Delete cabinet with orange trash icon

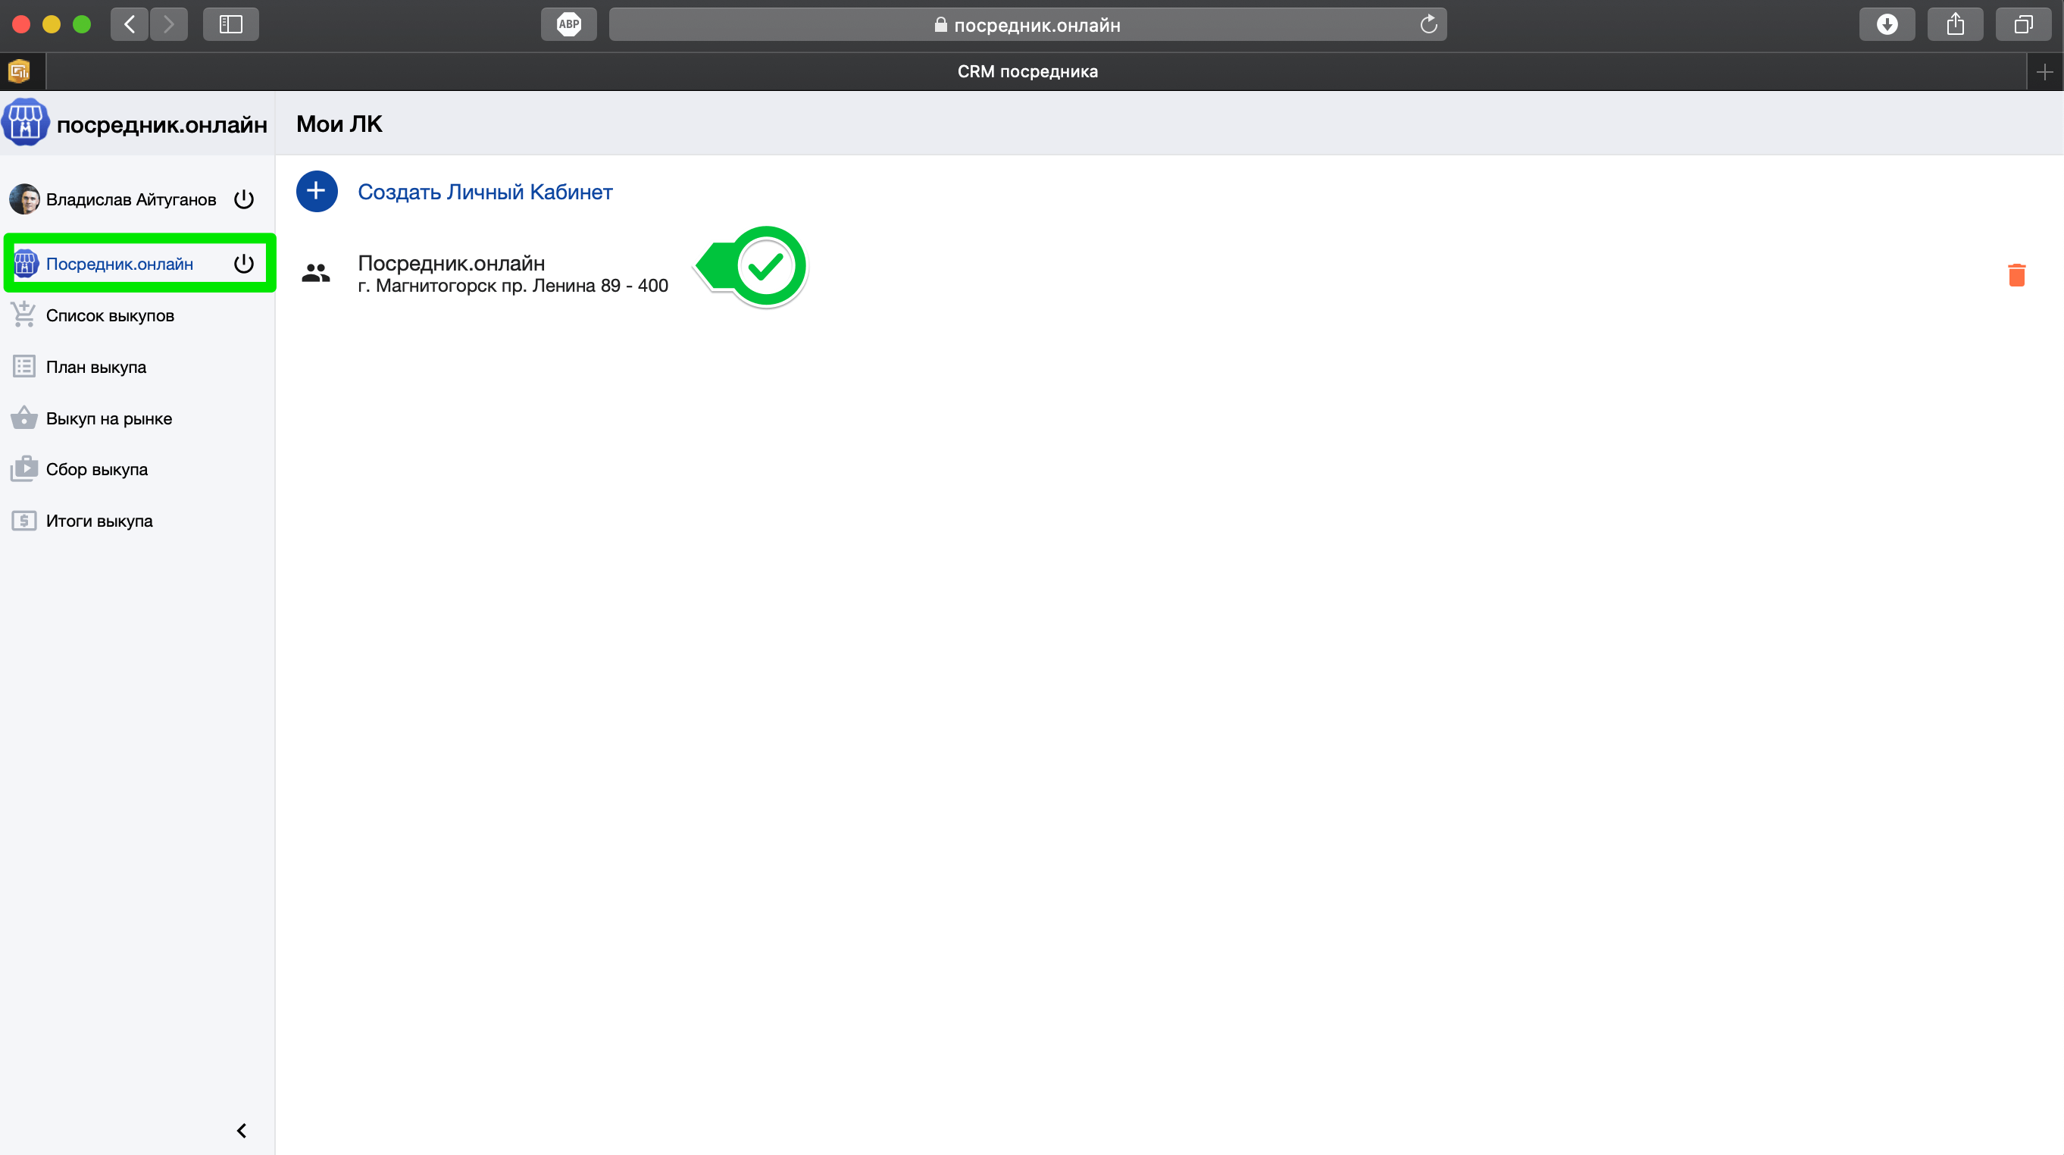point(2016,275)
